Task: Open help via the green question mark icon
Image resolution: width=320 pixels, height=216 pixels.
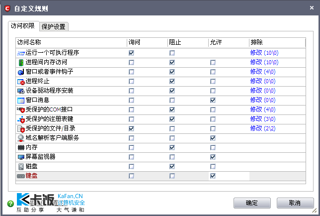Action: click(10, 204)
